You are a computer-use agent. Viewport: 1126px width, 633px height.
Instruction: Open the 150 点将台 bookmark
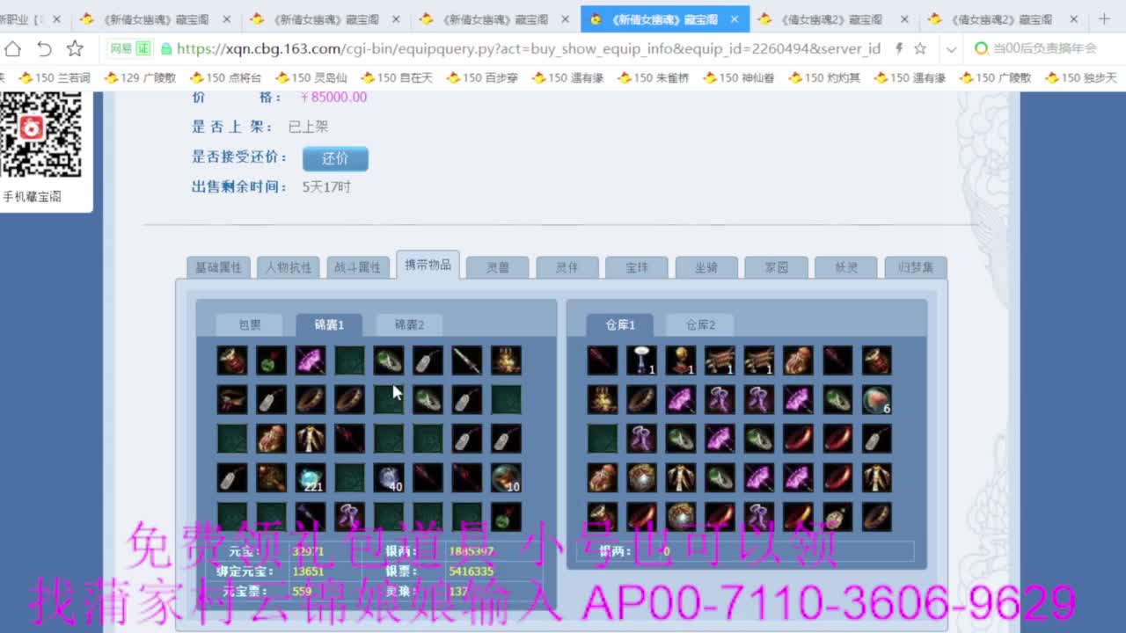tap(225, 77)
